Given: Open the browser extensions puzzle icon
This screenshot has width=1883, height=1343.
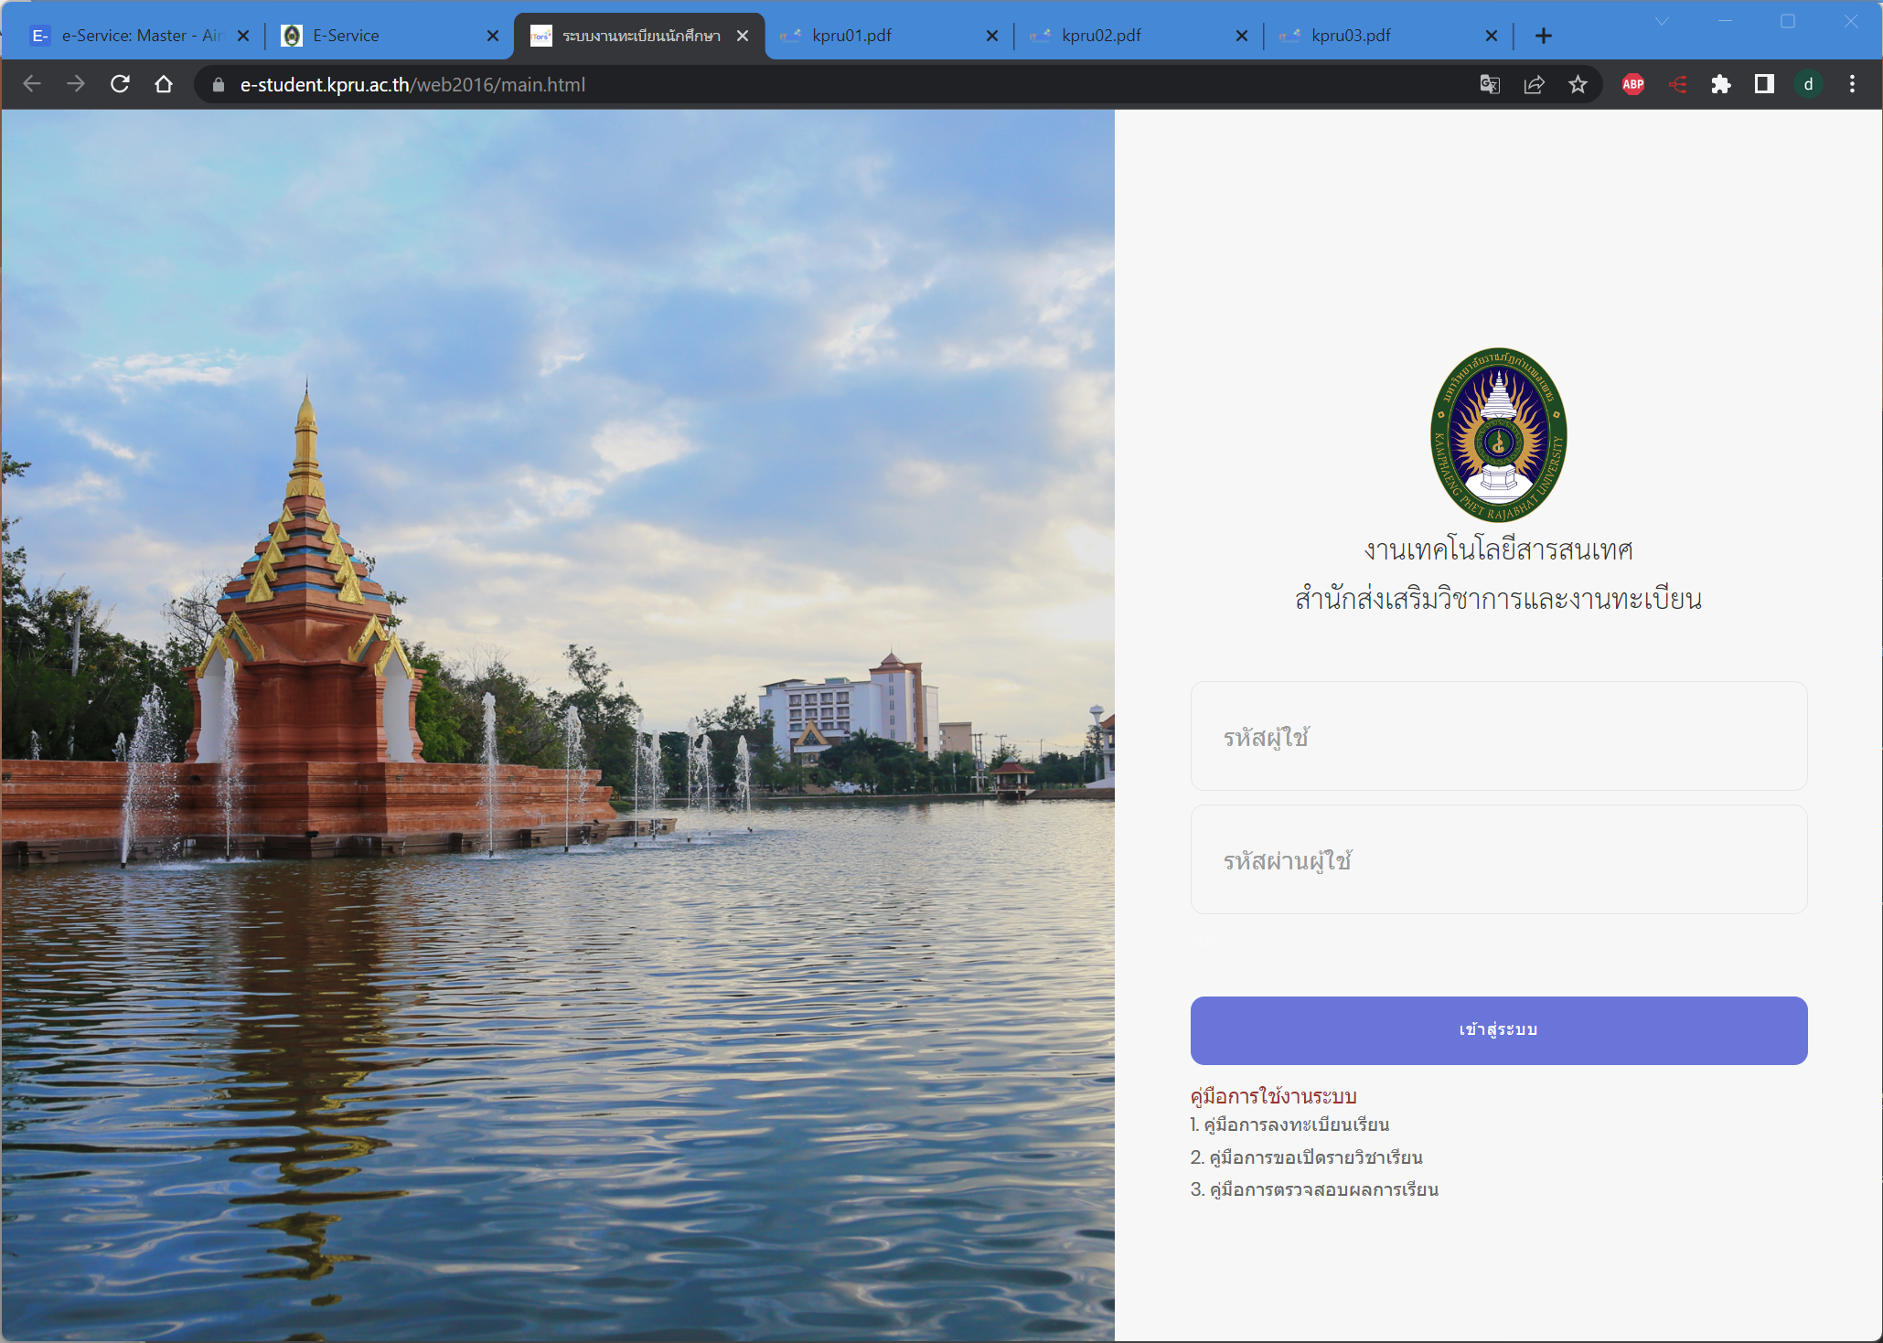Looking at the screenshot, I should pos(1721,84).
